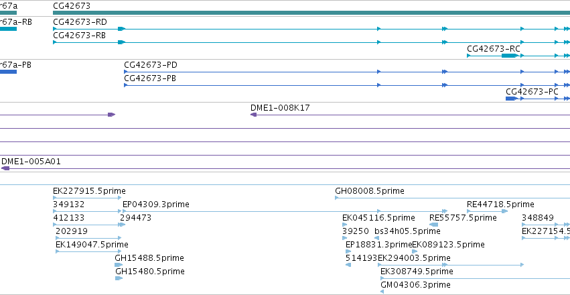Select the DME1-005A01 clone label
Viewport: 570px width, 295px height.
(31, 162)
